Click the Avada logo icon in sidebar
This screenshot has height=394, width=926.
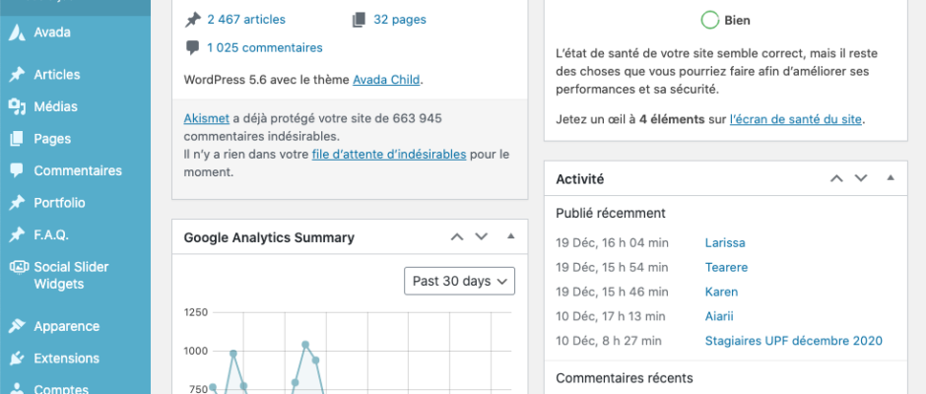pyautogui.click(x=17, y=32)
